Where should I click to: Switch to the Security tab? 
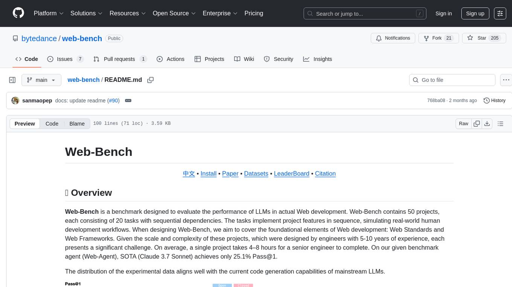pos(279,59)
